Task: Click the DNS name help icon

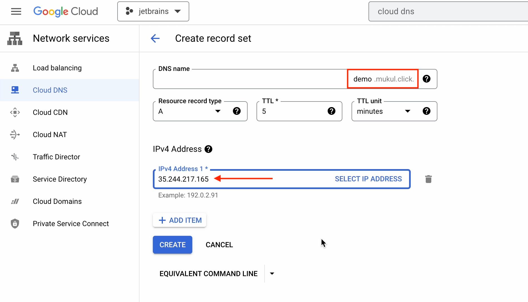Action: (x=426, y=79)
